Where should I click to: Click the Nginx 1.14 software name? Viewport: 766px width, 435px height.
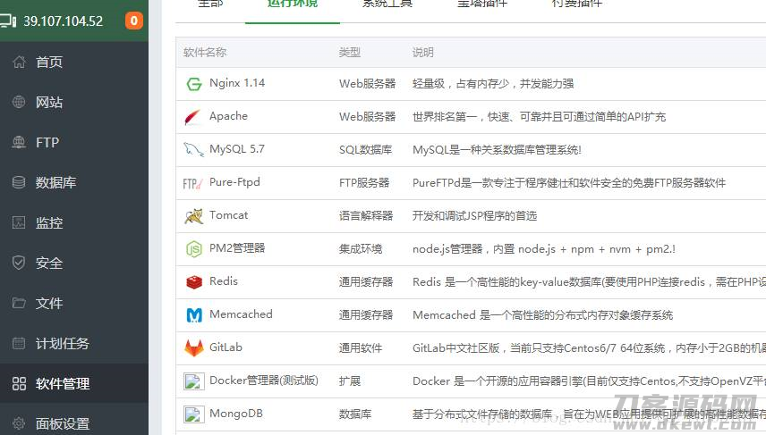(x=237, y=83)
